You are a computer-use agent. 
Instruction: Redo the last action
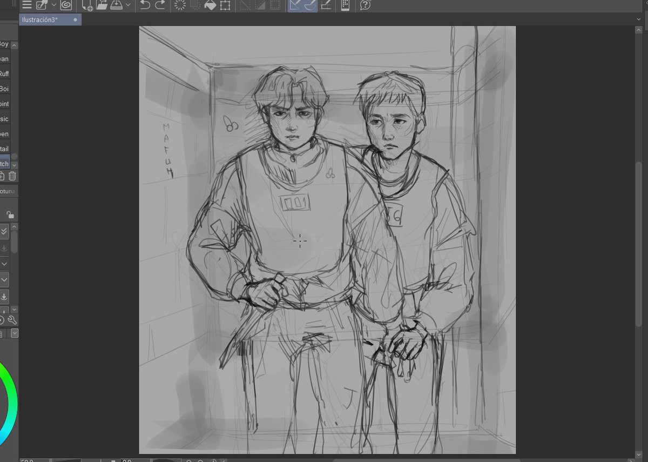pos(160,5)
